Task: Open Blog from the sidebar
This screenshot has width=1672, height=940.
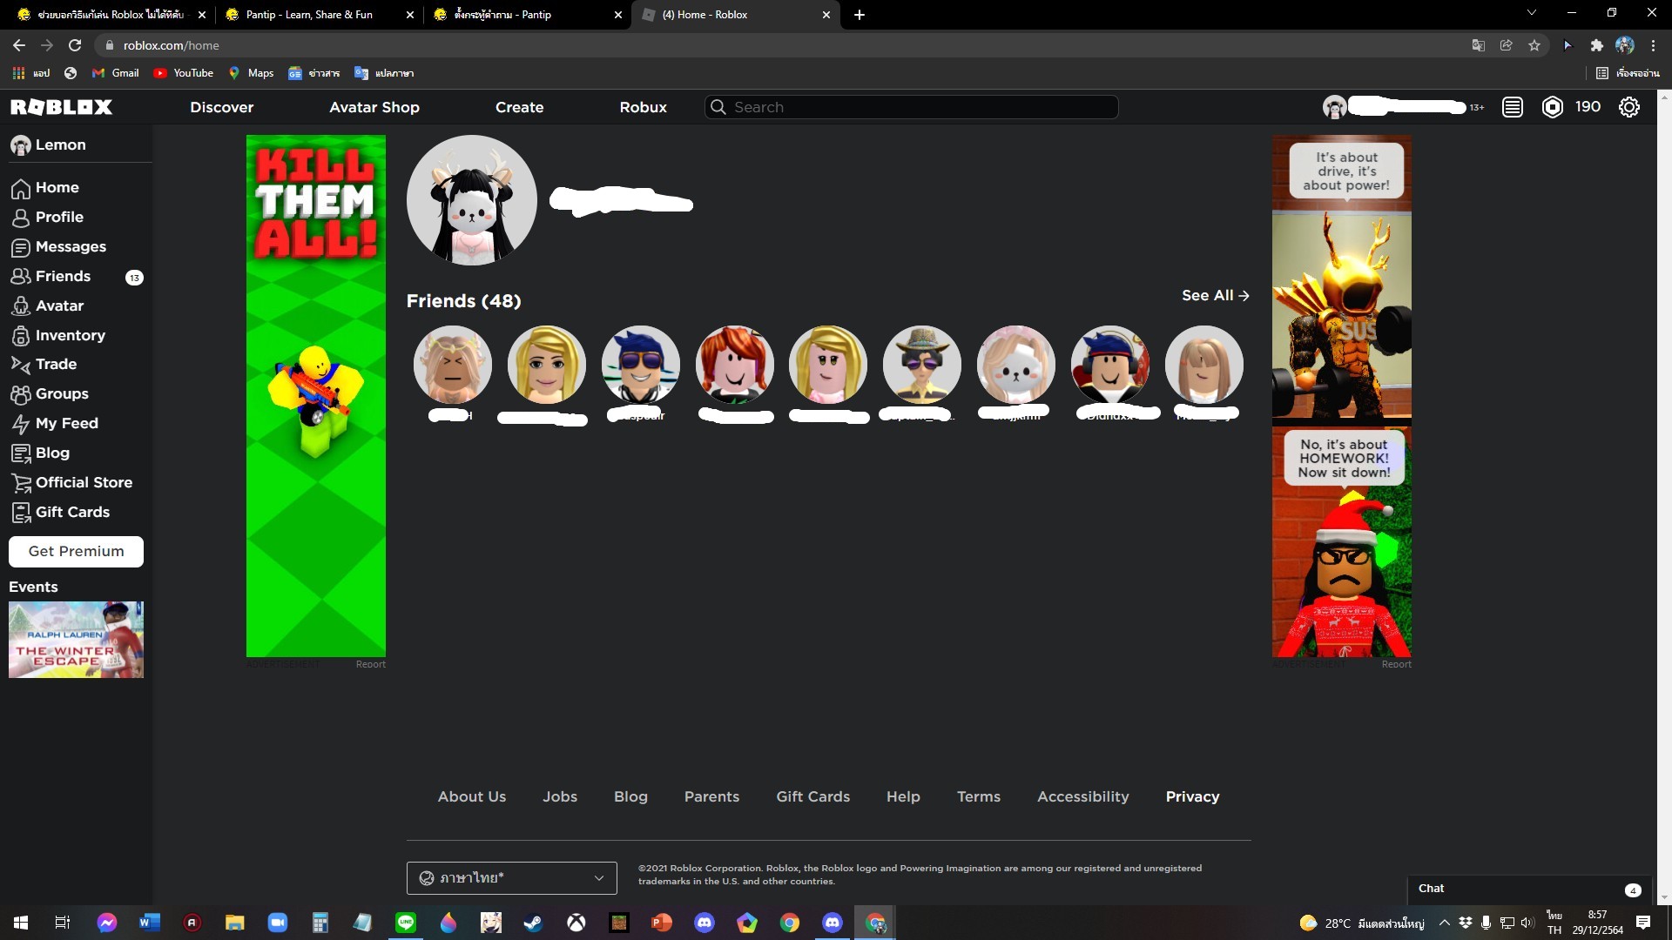Action: pyautogui.click(x=40, y=453)
